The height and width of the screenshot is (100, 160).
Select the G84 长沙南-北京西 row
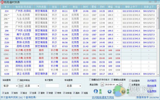pyautogui.click(x=79, y=58)
